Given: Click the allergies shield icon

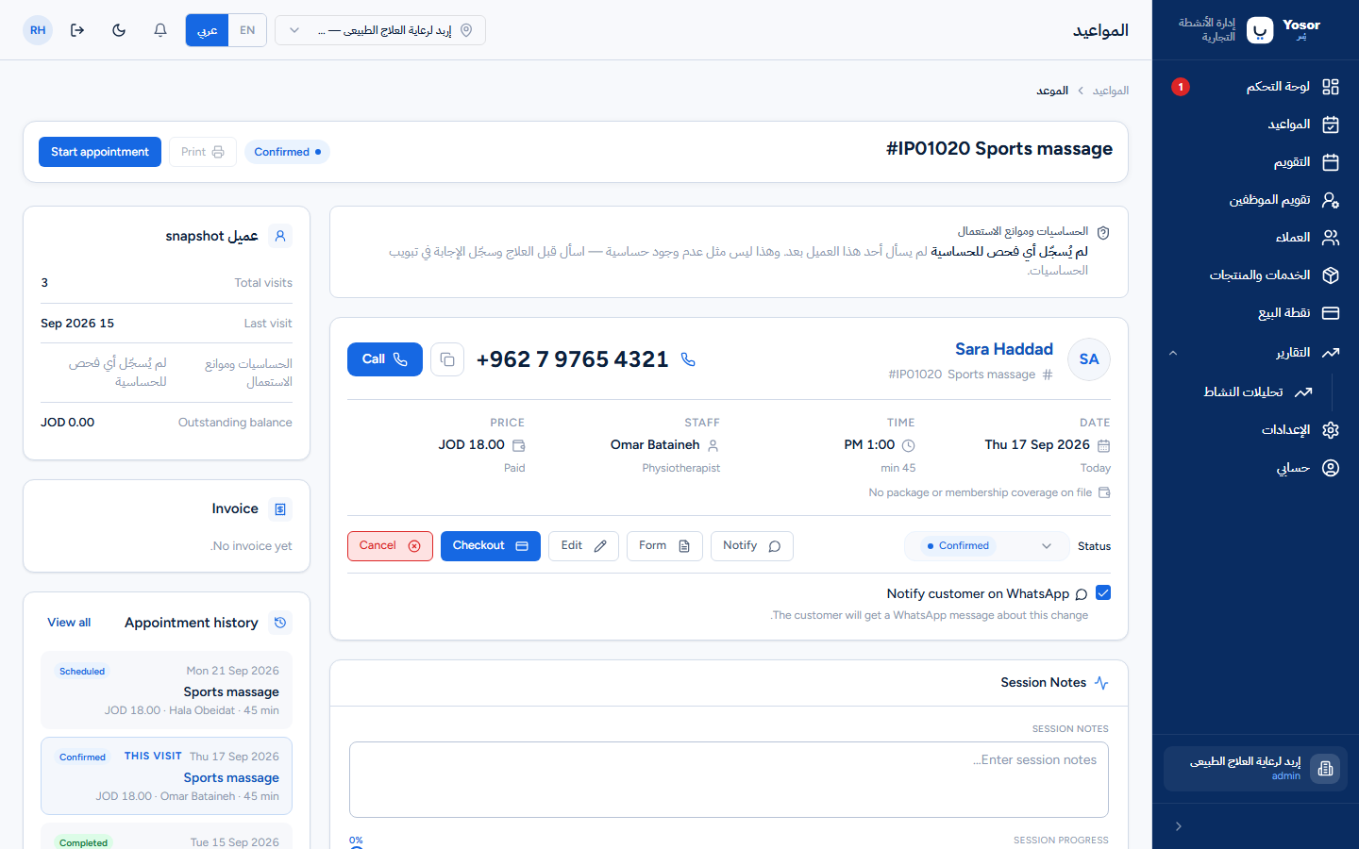Looking at the screenshot, I should 1103,232.
